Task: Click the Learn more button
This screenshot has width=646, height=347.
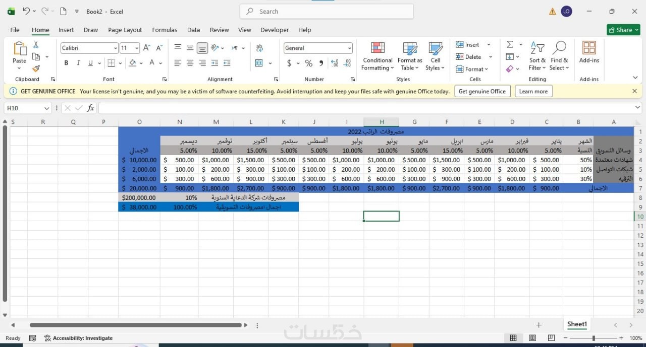Action: pos(533,91)
